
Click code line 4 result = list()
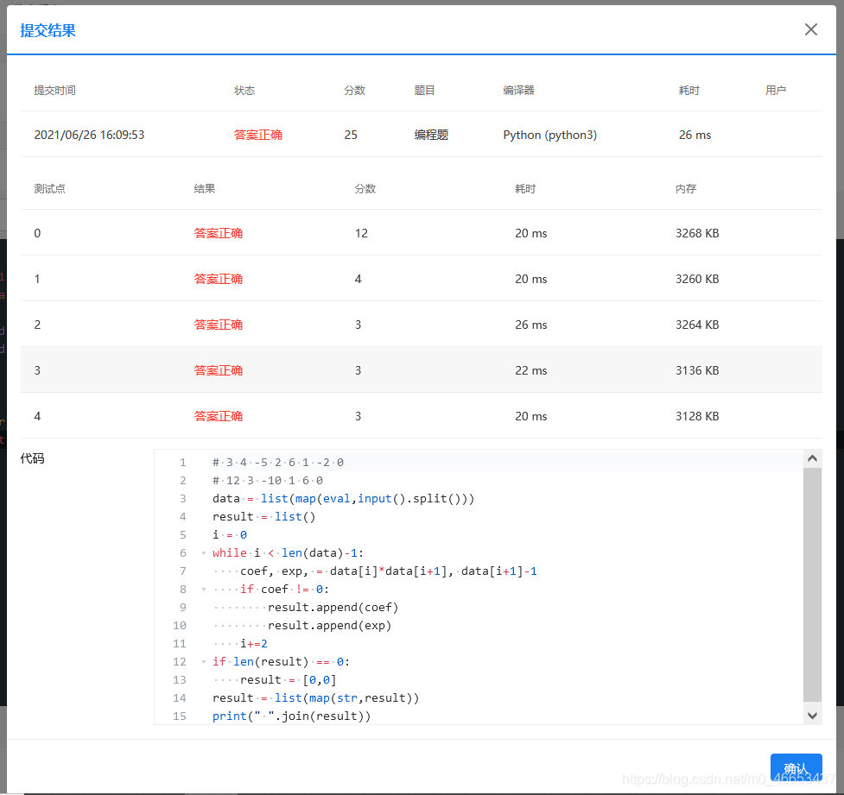pyautogui.click(x=263, y=517)
